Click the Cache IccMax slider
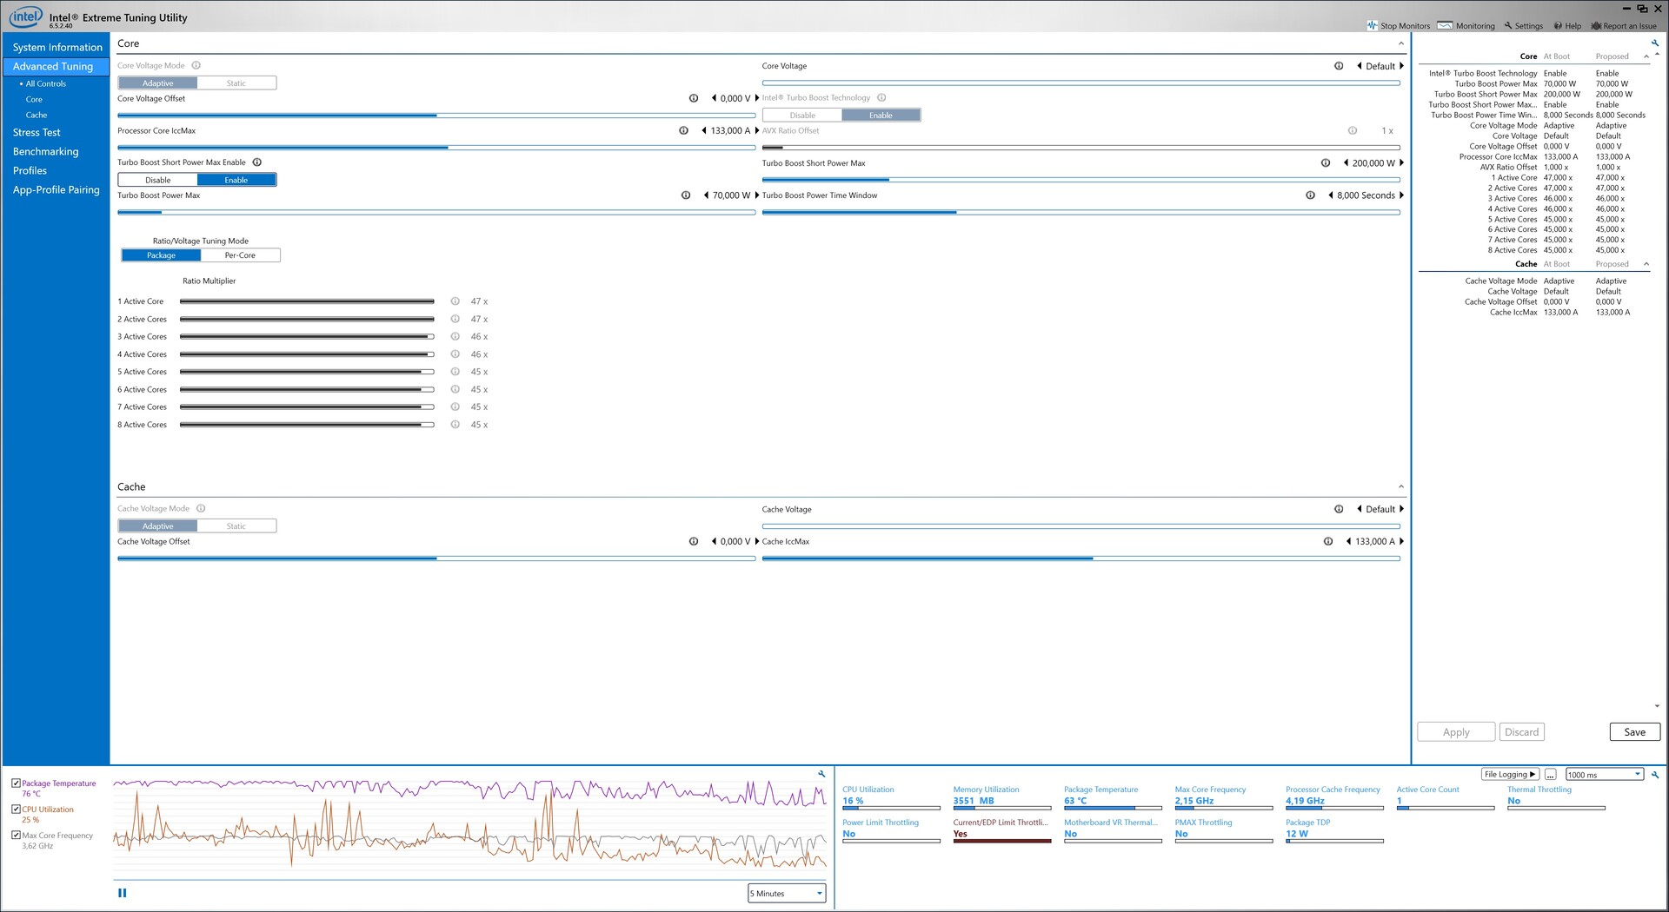The height and width of the screenshot is (912, 1669). (1081, 558)
